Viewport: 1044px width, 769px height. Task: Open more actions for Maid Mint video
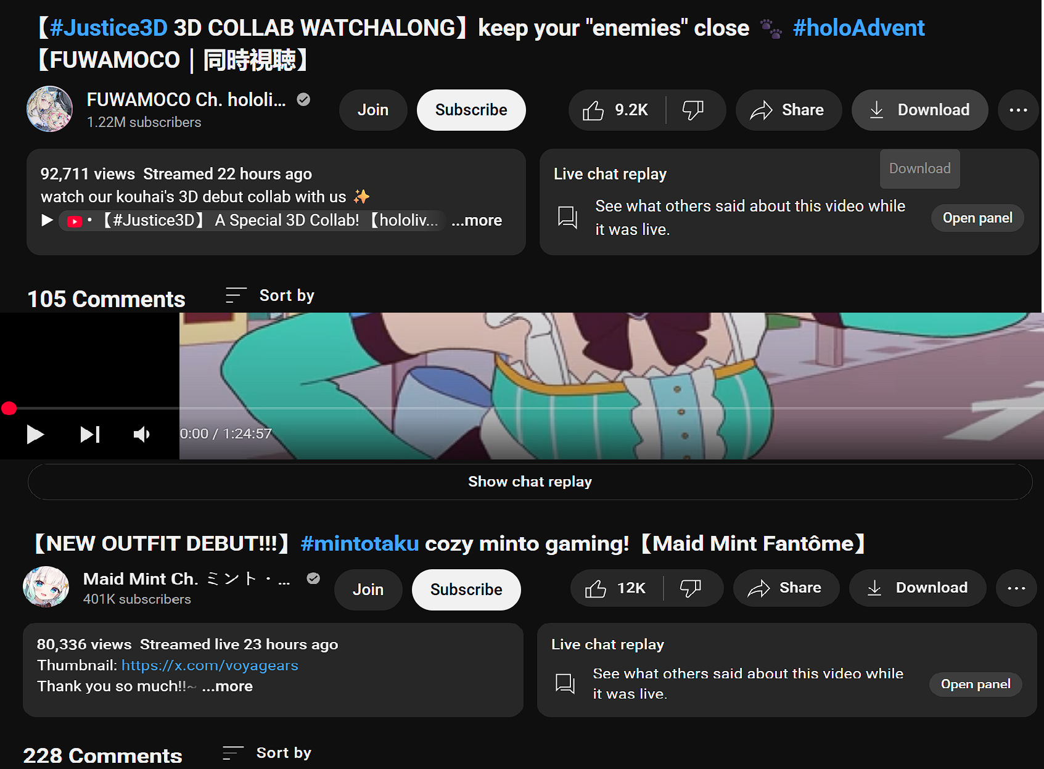pyautogui.click(x=1016, y=588)
